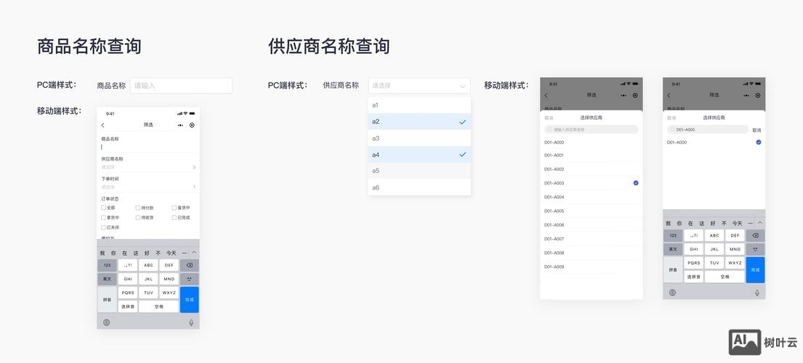Viewport: 803px width, 363px height.
Task: Expand candidate bar caret on supplier search keyboard
Action: pos(760,223)
